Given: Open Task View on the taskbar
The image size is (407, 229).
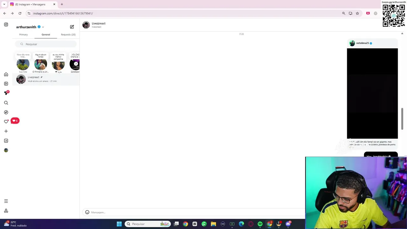Looking at the screenshot, I should 176,224.
